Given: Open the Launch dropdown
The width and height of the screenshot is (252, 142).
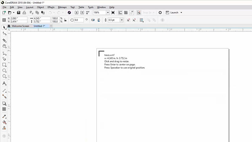Looking at the screenshot, I should [181, 13].
